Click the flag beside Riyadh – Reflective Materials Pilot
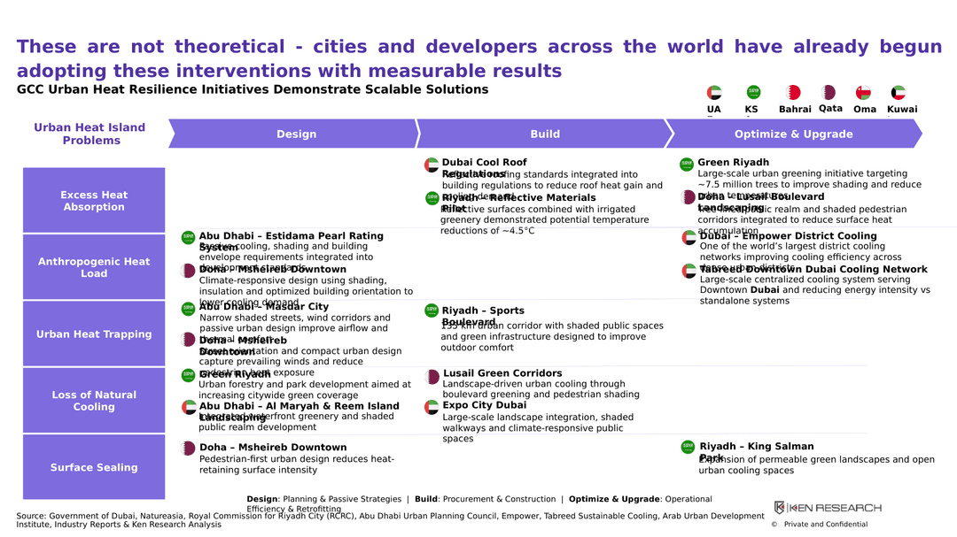957x537 pixels. coord(432,198)
